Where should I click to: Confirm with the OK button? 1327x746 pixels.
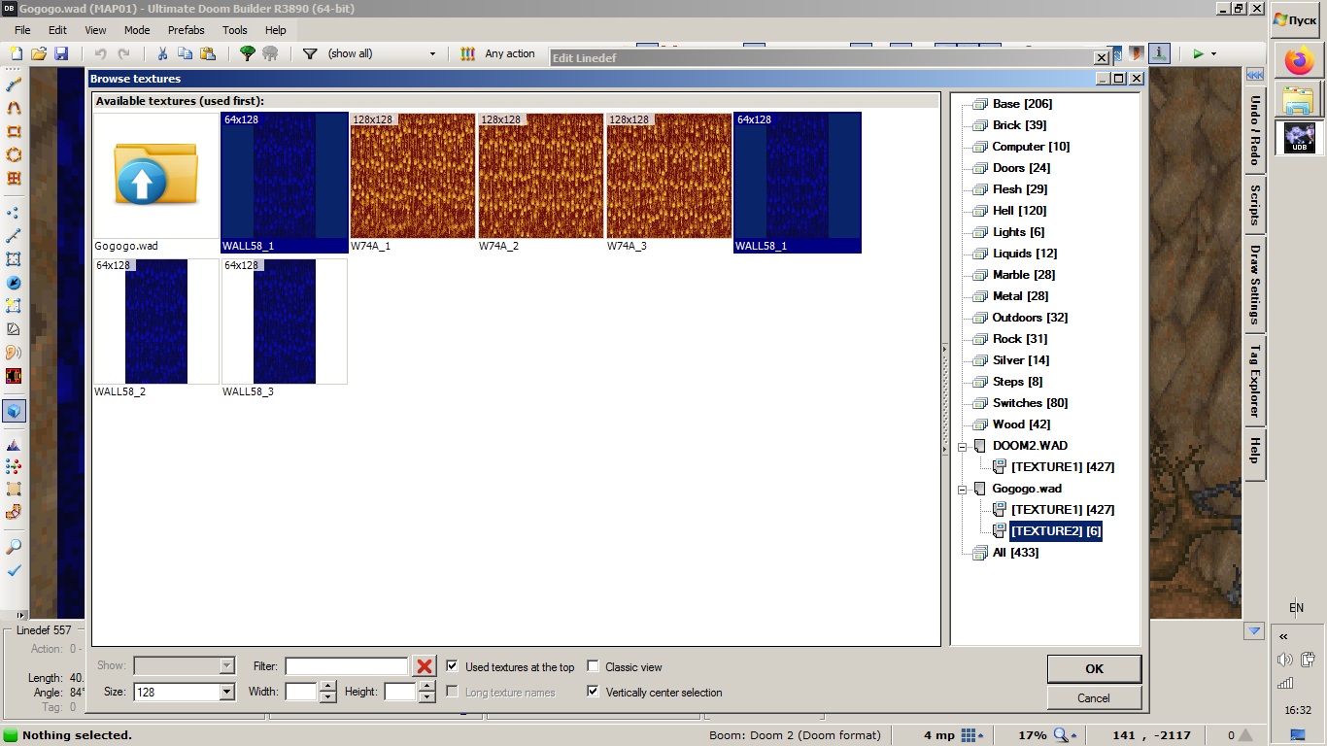pyautogui.click(x=1094, y=668)
